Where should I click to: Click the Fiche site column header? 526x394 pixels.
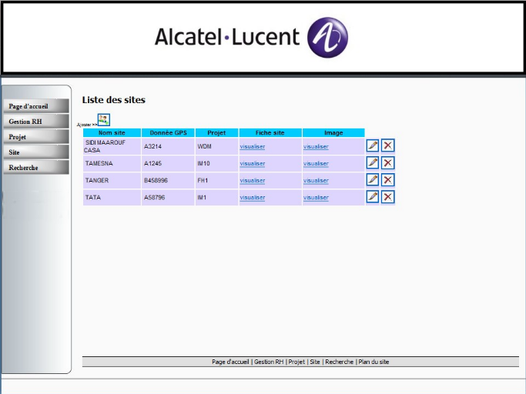click(x=270, y=133)
